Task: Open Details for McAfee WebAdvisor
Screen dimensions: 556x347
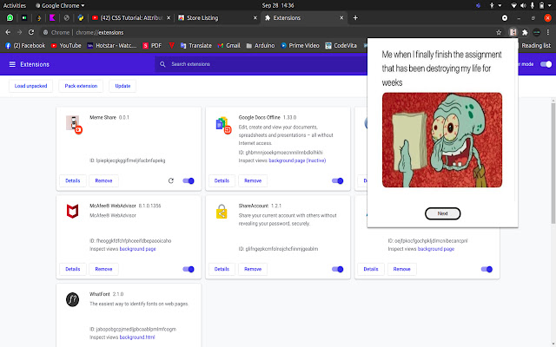Action: pos(73,269)
